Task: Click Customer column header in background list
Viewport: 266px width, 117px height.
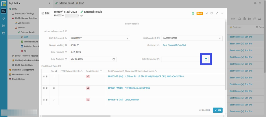Action: tap(236, 27)
